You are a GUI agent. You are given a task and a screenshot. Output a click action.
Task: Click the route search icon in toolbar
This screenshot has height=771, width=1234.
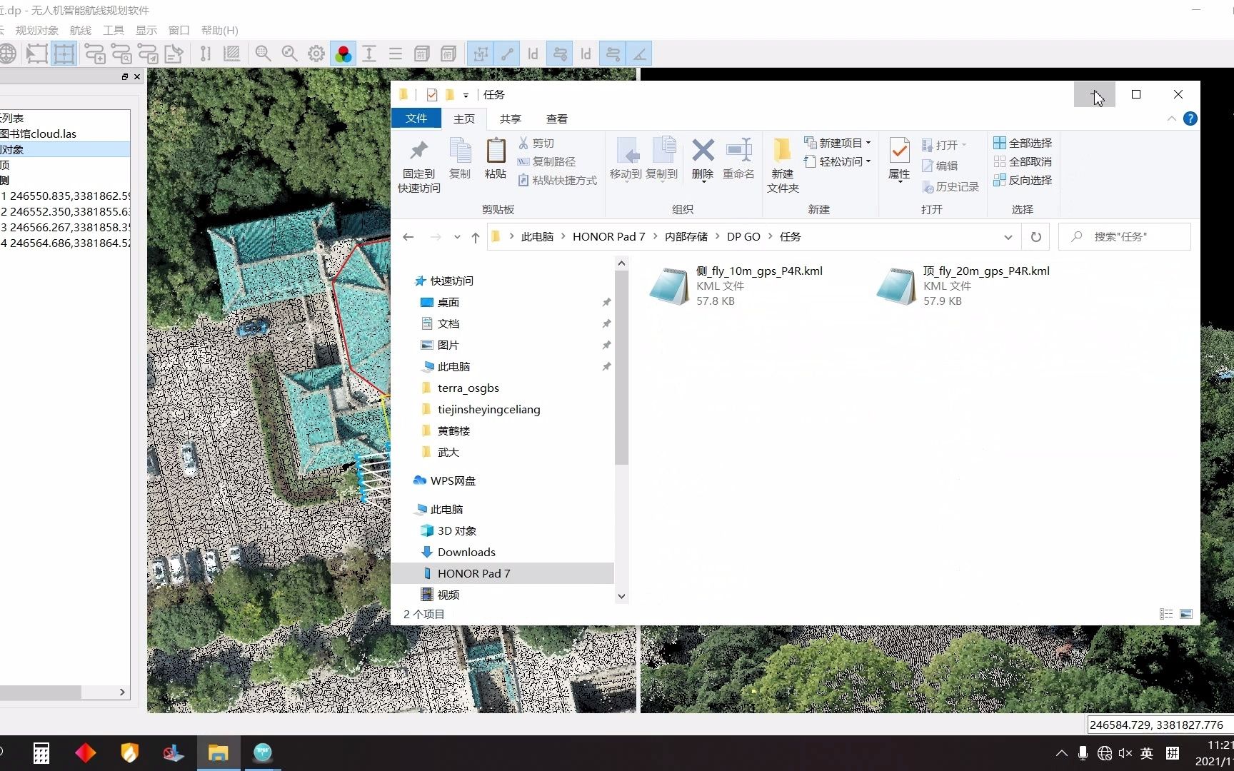121,54
